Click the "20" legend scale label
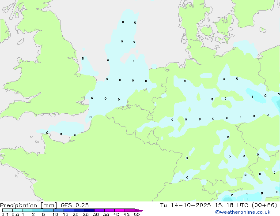Image resolution: width=280 pixels, height=216 pixels. (x=76, y=214)
